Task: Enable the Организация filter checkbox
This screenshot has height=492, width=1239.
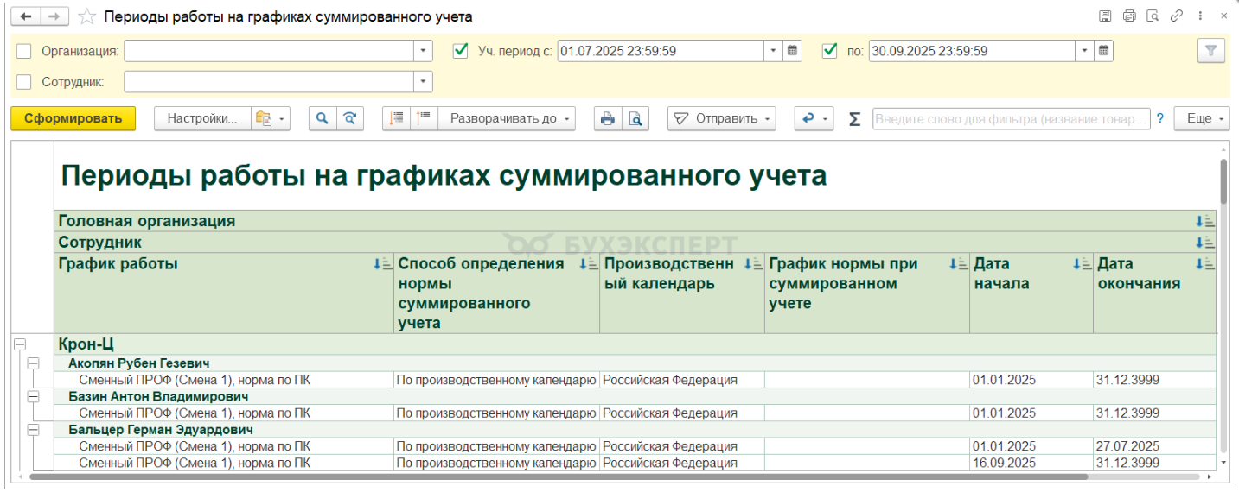Action: 24,51
